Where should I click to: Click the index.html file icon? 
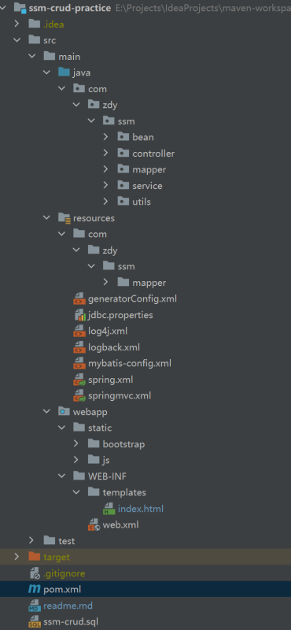(x=109, y=509)
